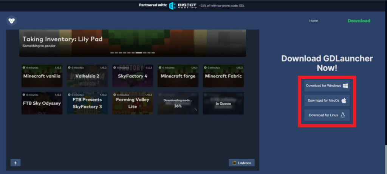Image resolution: width=387 pixels, height=174 pixels.
Task: Select the first news carousel indicator dash
Action: click(112, 53)
